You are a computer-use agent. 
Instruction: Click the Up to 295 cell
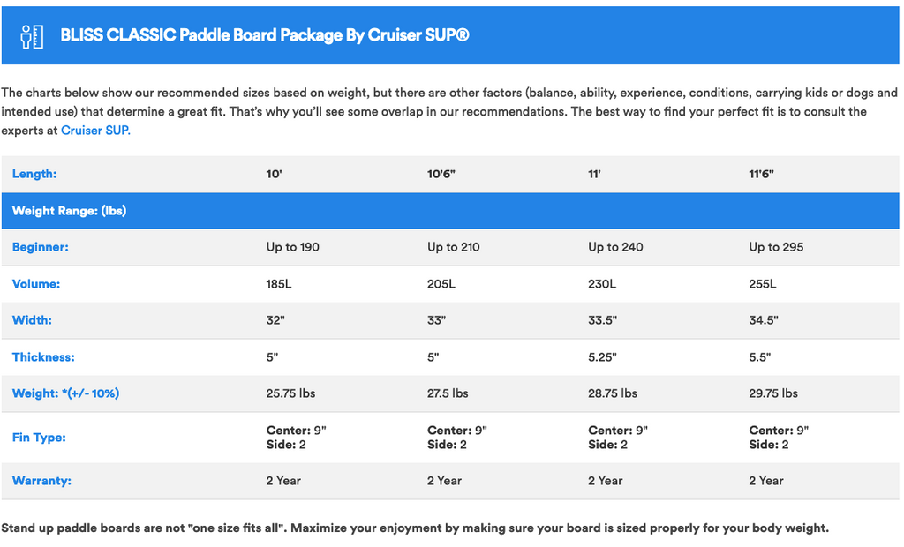click(x=776, y=247)
